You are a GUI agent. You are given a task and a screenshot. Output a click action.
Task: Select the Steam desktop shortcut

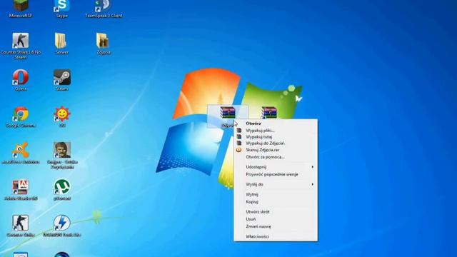click(62, 80)
